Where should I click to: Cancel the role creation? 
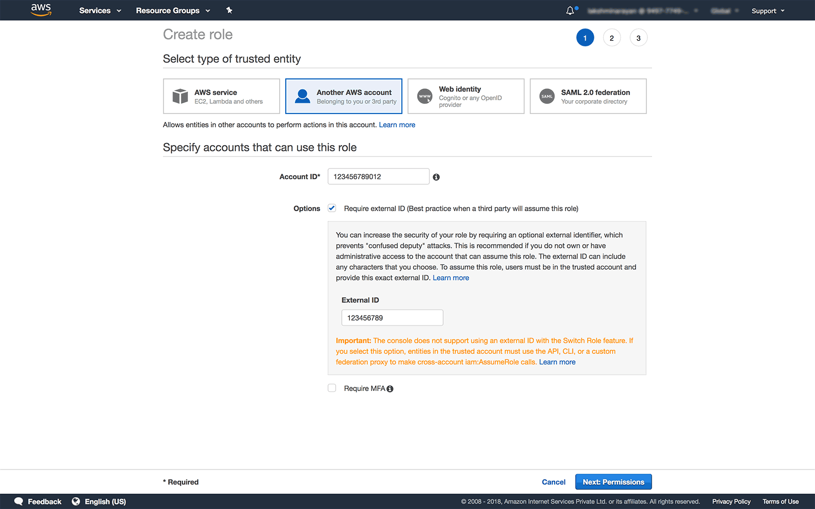tap(553, 482)
